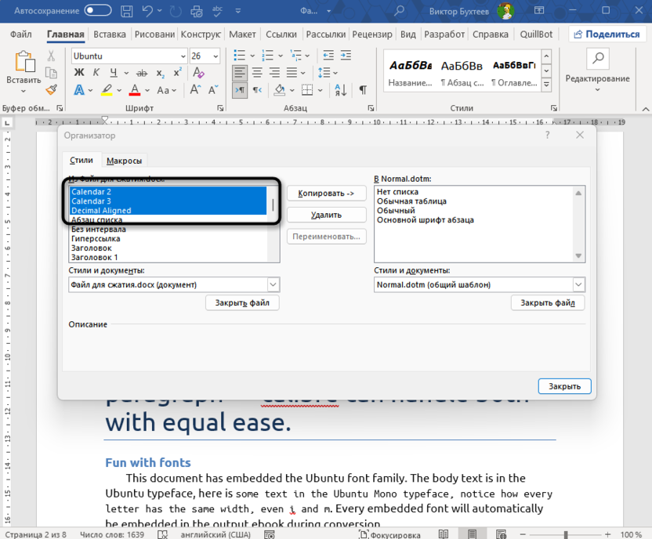Open the Ubuntu font name dropdown
Screen dimensions: 652x539
pos(181,56)
